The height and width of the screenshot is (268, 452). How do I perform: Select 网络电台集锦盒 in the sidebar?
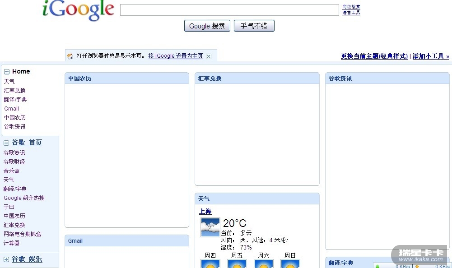[x=23, y=234]
